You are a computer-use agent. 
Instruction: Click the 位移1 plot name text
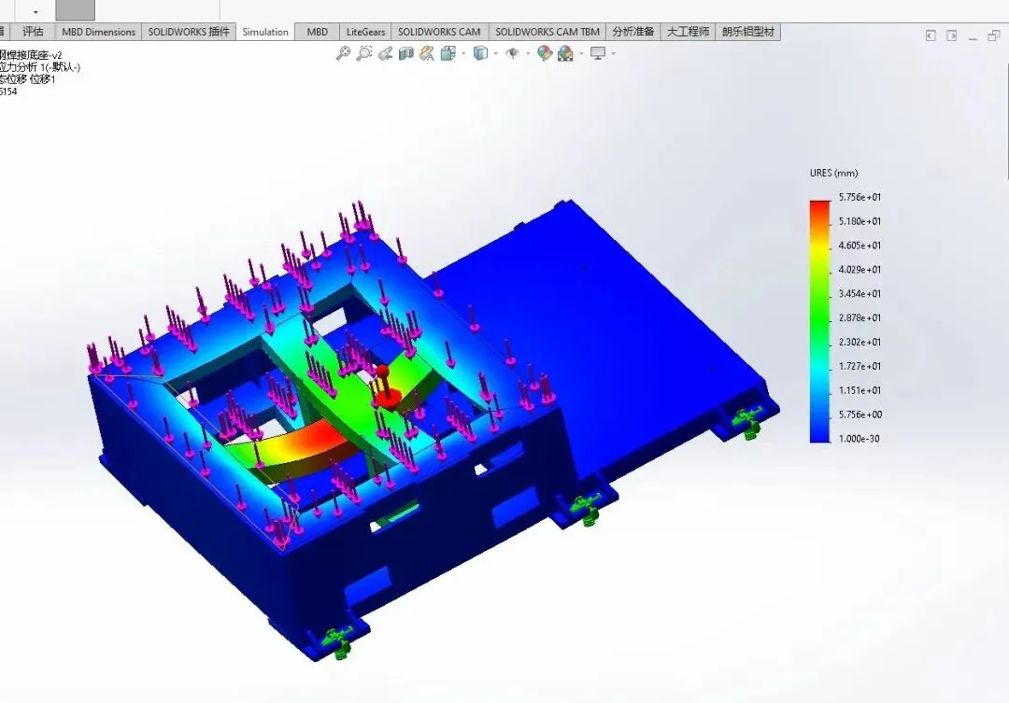42,79
